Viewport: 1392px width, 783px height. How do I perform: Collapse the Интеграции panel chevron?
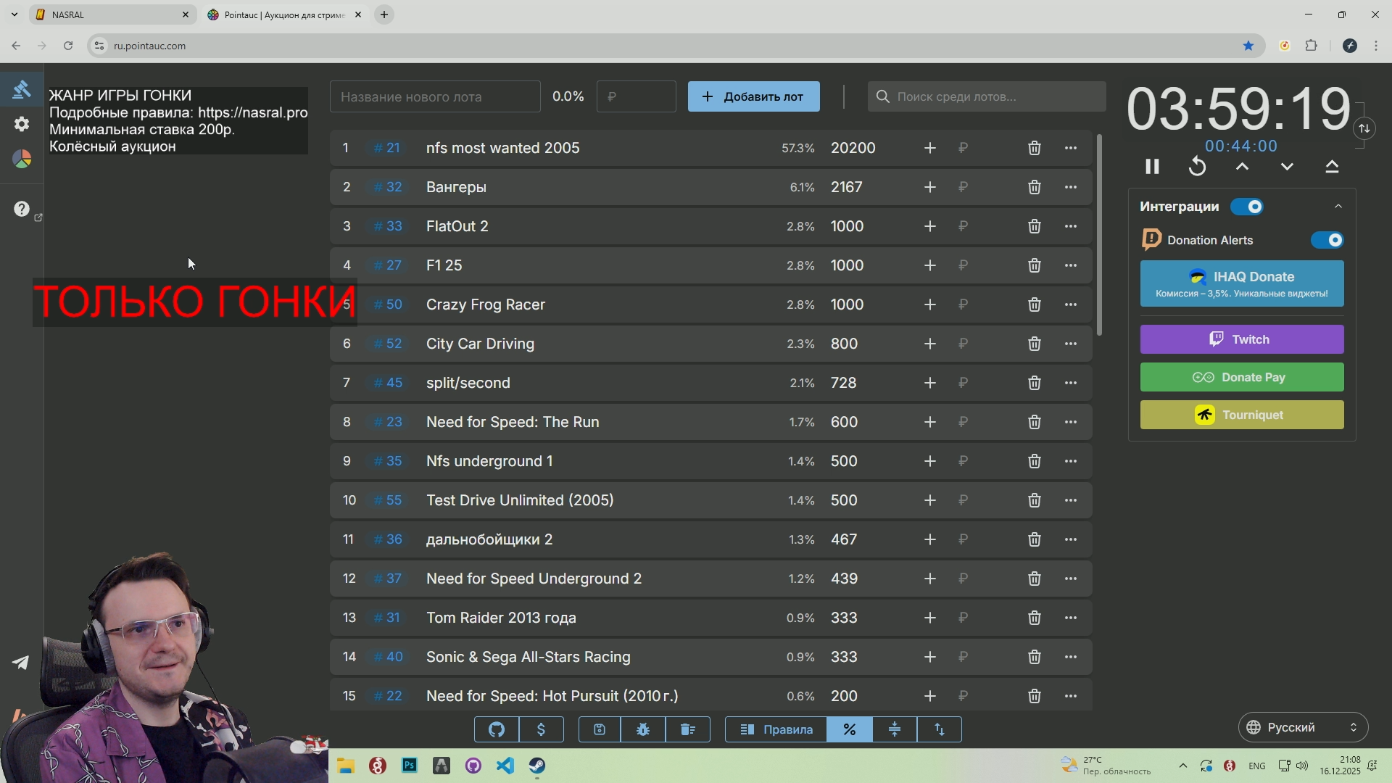[x=1338, y=207]
